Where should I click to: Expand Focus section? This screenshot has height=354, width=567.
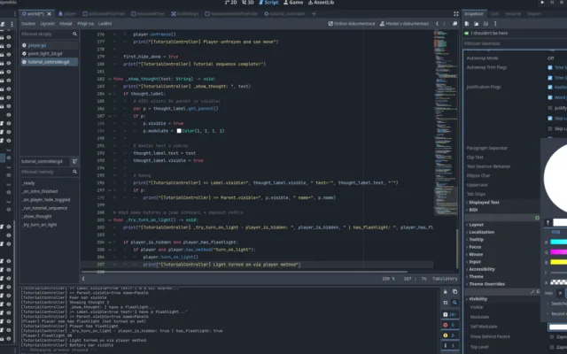click(474, 247)
